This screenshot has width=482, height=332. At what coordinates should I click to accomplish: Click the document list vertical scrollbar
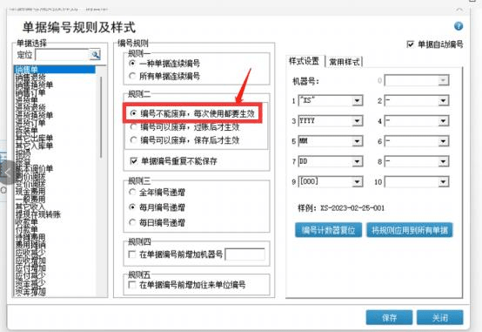coord(101,117)
